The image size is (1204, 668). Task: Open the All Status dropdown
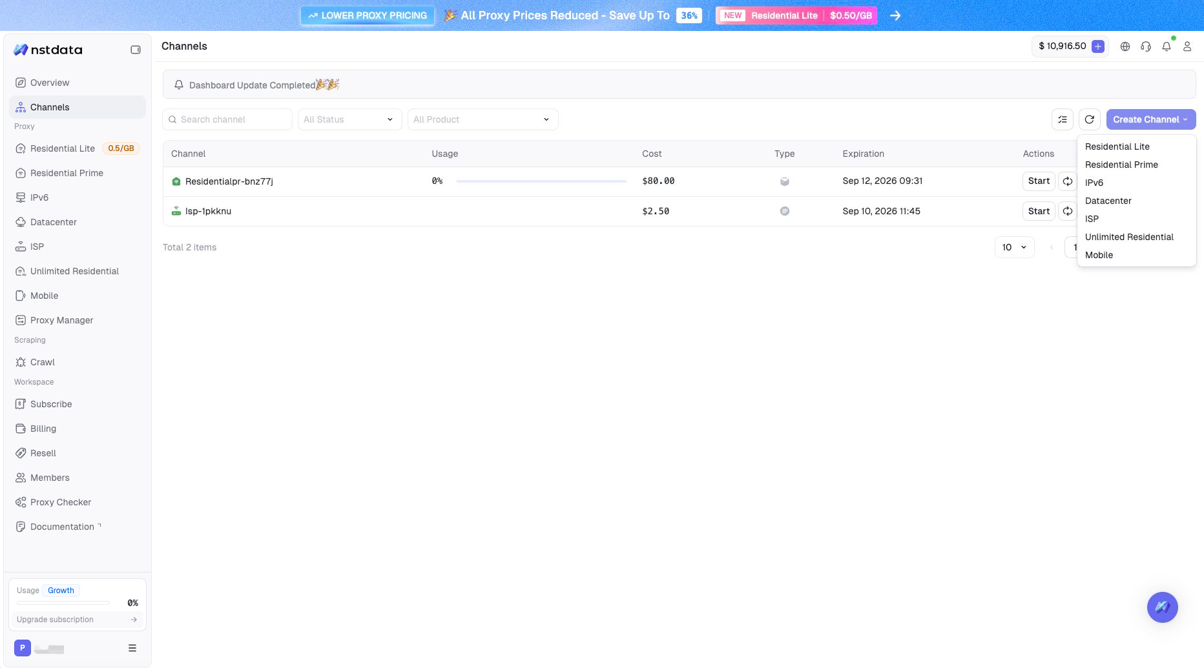[350, 119]
